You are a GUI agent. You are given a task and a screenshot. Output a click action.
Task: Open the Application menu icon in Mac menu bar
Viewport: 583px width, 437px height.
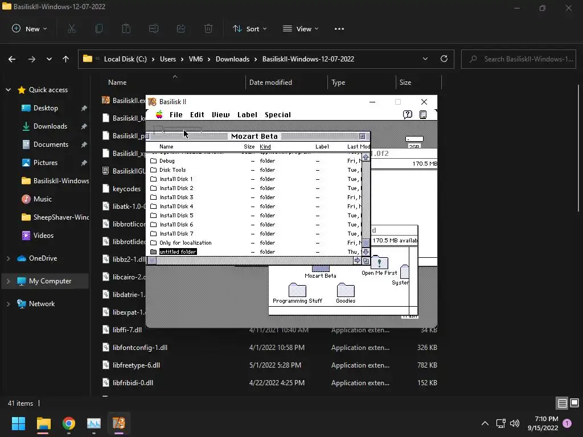click(x=423, y=114)
